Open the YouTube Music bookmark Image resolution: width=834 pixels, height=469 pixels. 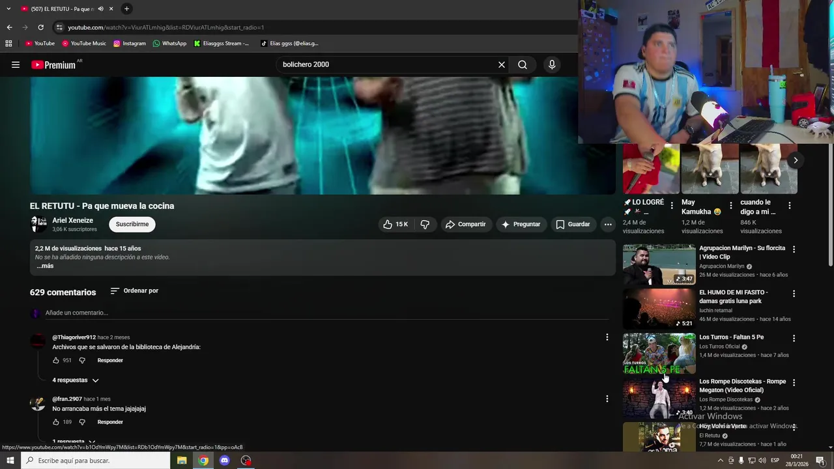(x=84, y=44)
